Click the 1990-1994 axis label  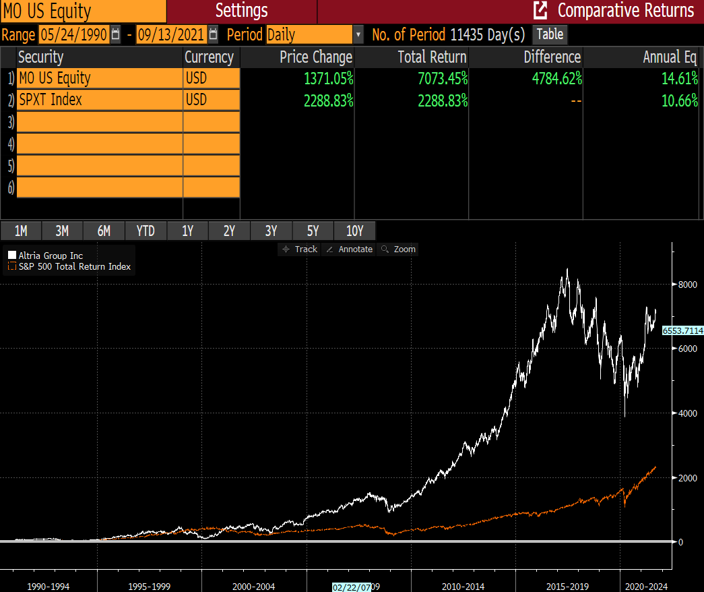pos(48,587)
